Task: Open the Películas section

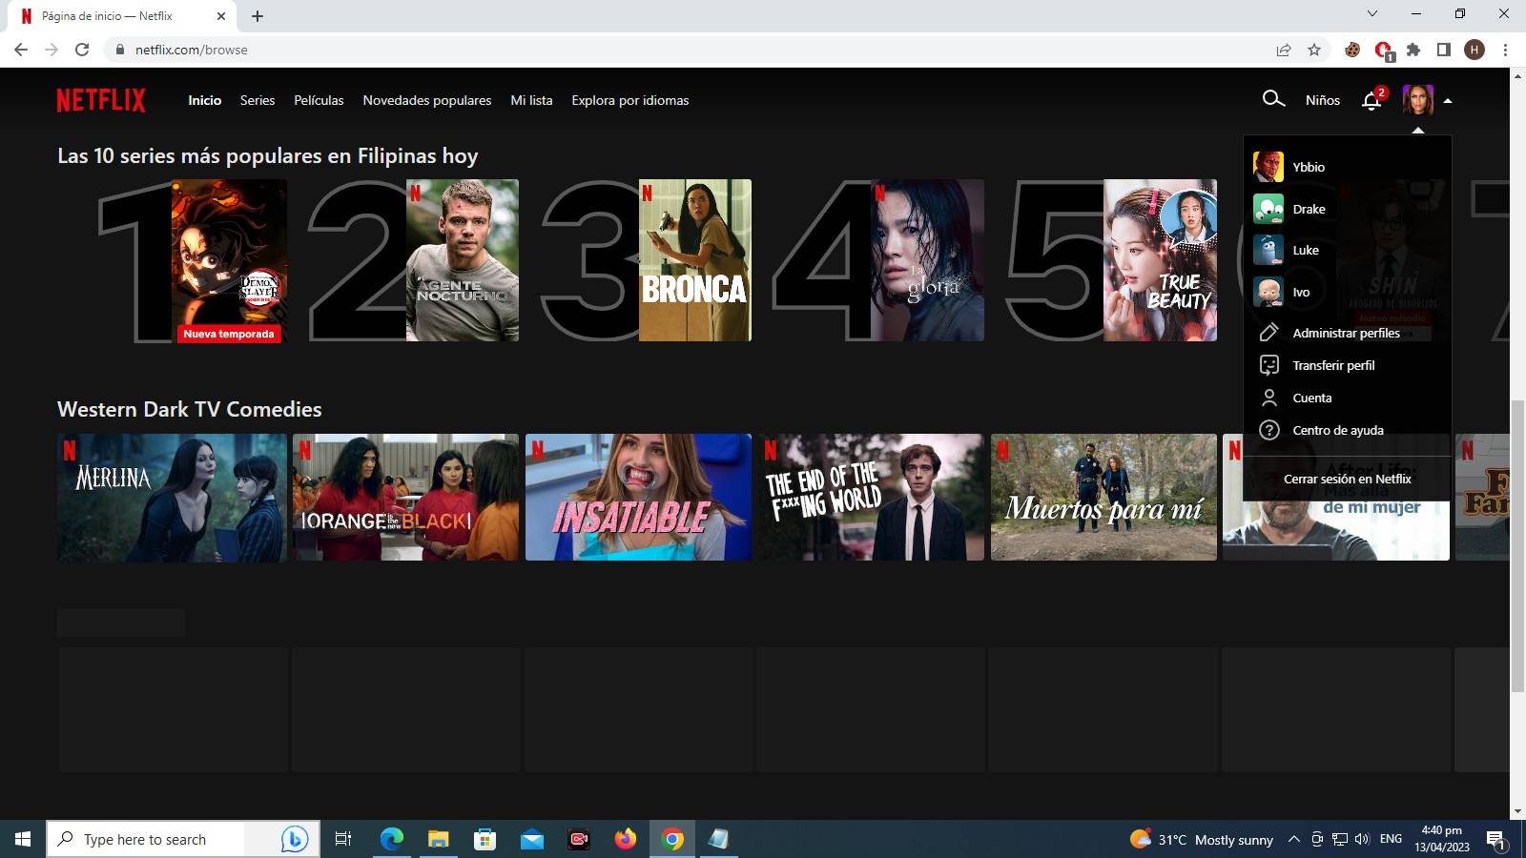Action: click(x=319, y=100)
